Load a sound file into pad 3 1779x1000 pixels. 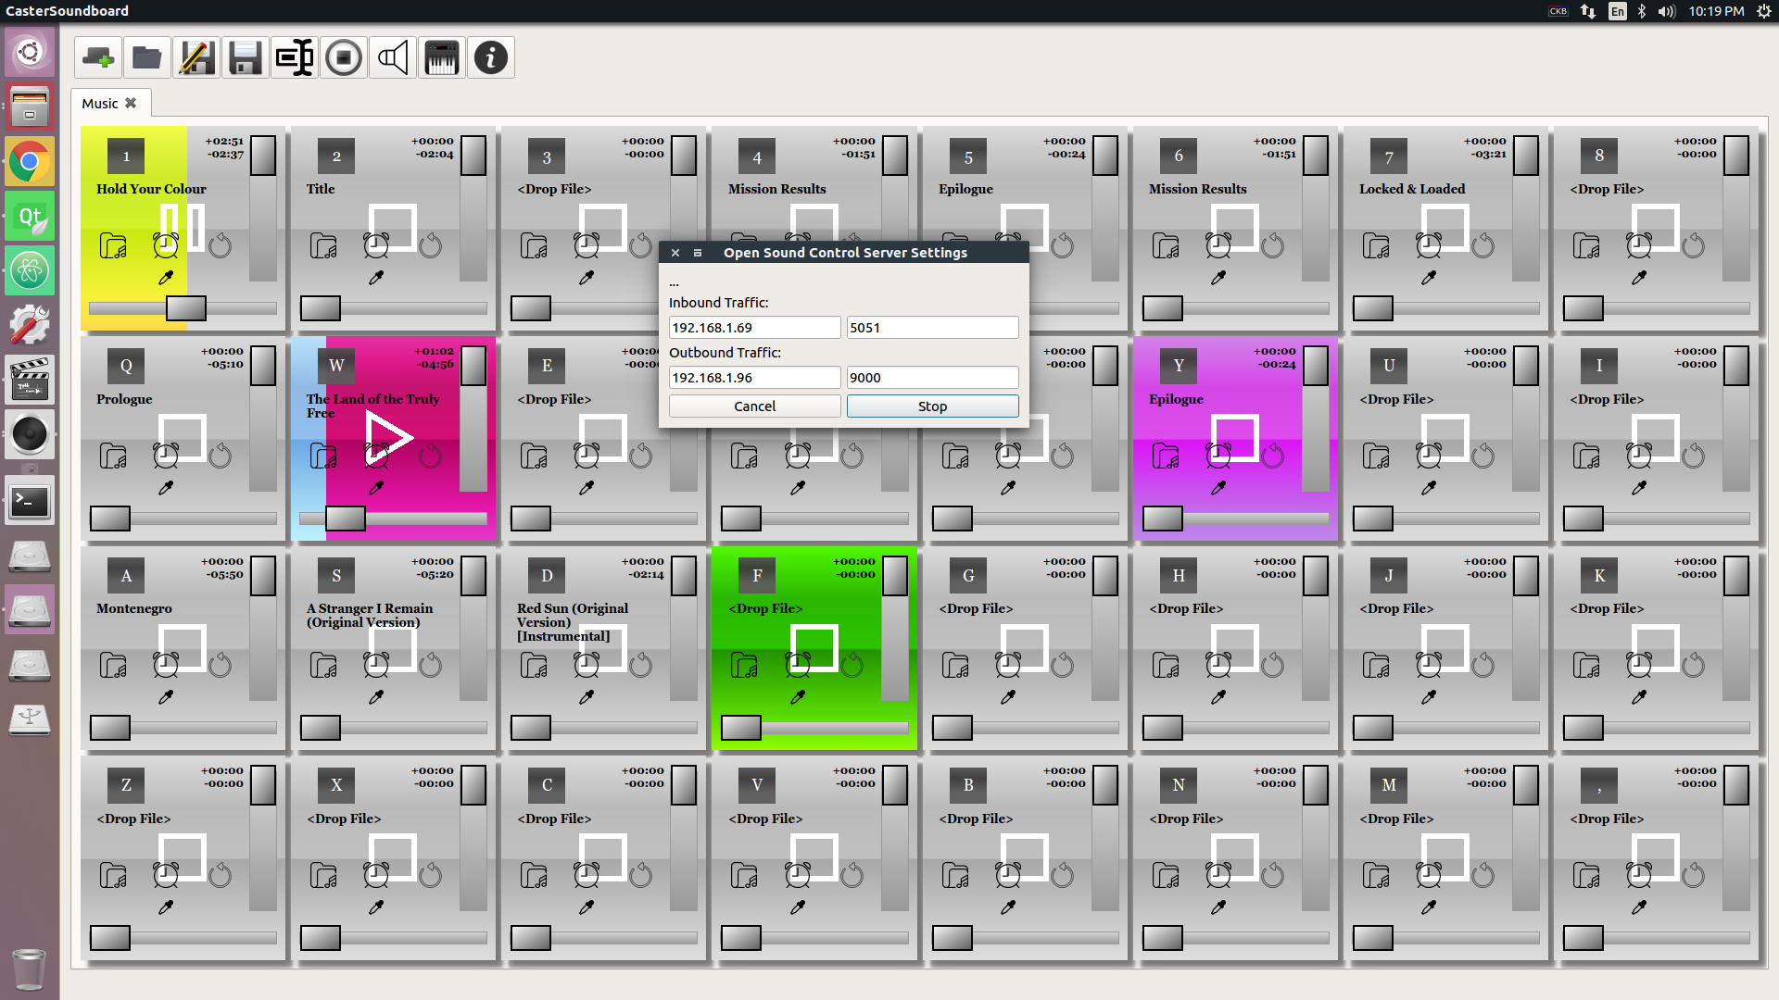pos(533,245)
